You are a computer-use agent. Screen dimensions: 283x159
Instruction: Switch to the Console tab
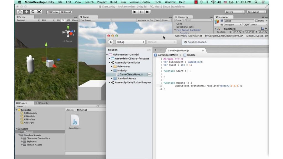click(x=42, y=103)
